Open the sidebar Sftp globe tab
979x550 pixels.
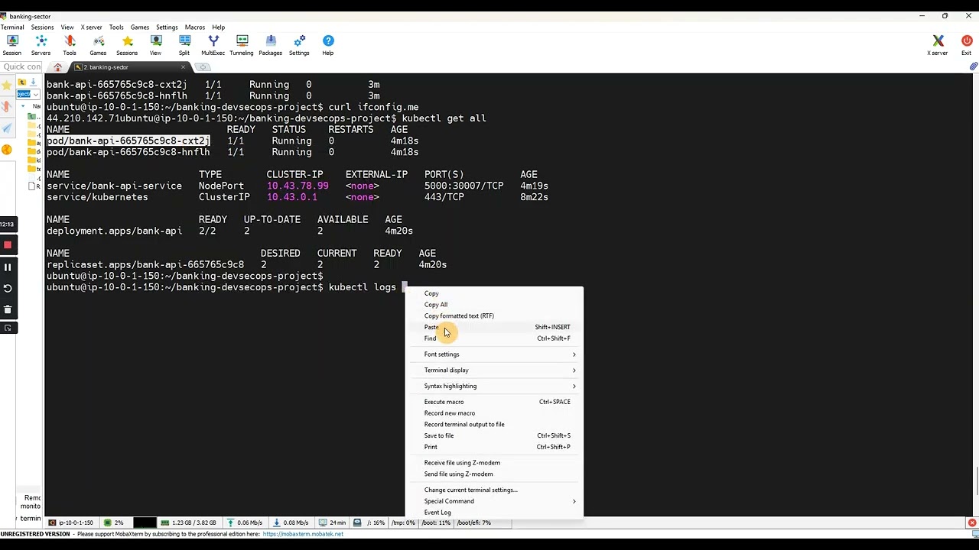(7, 150)
